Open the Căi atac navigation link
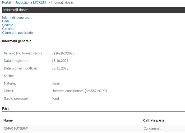Image resolution: width=185 pixels, height=133 pixels. (x=8, y=29)
